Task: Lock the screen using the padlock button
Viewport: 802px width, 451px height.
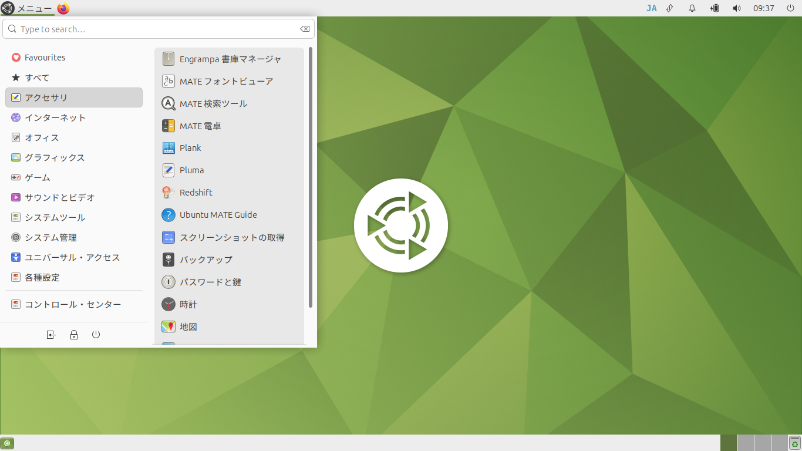Action: click(x=73, y=335)
